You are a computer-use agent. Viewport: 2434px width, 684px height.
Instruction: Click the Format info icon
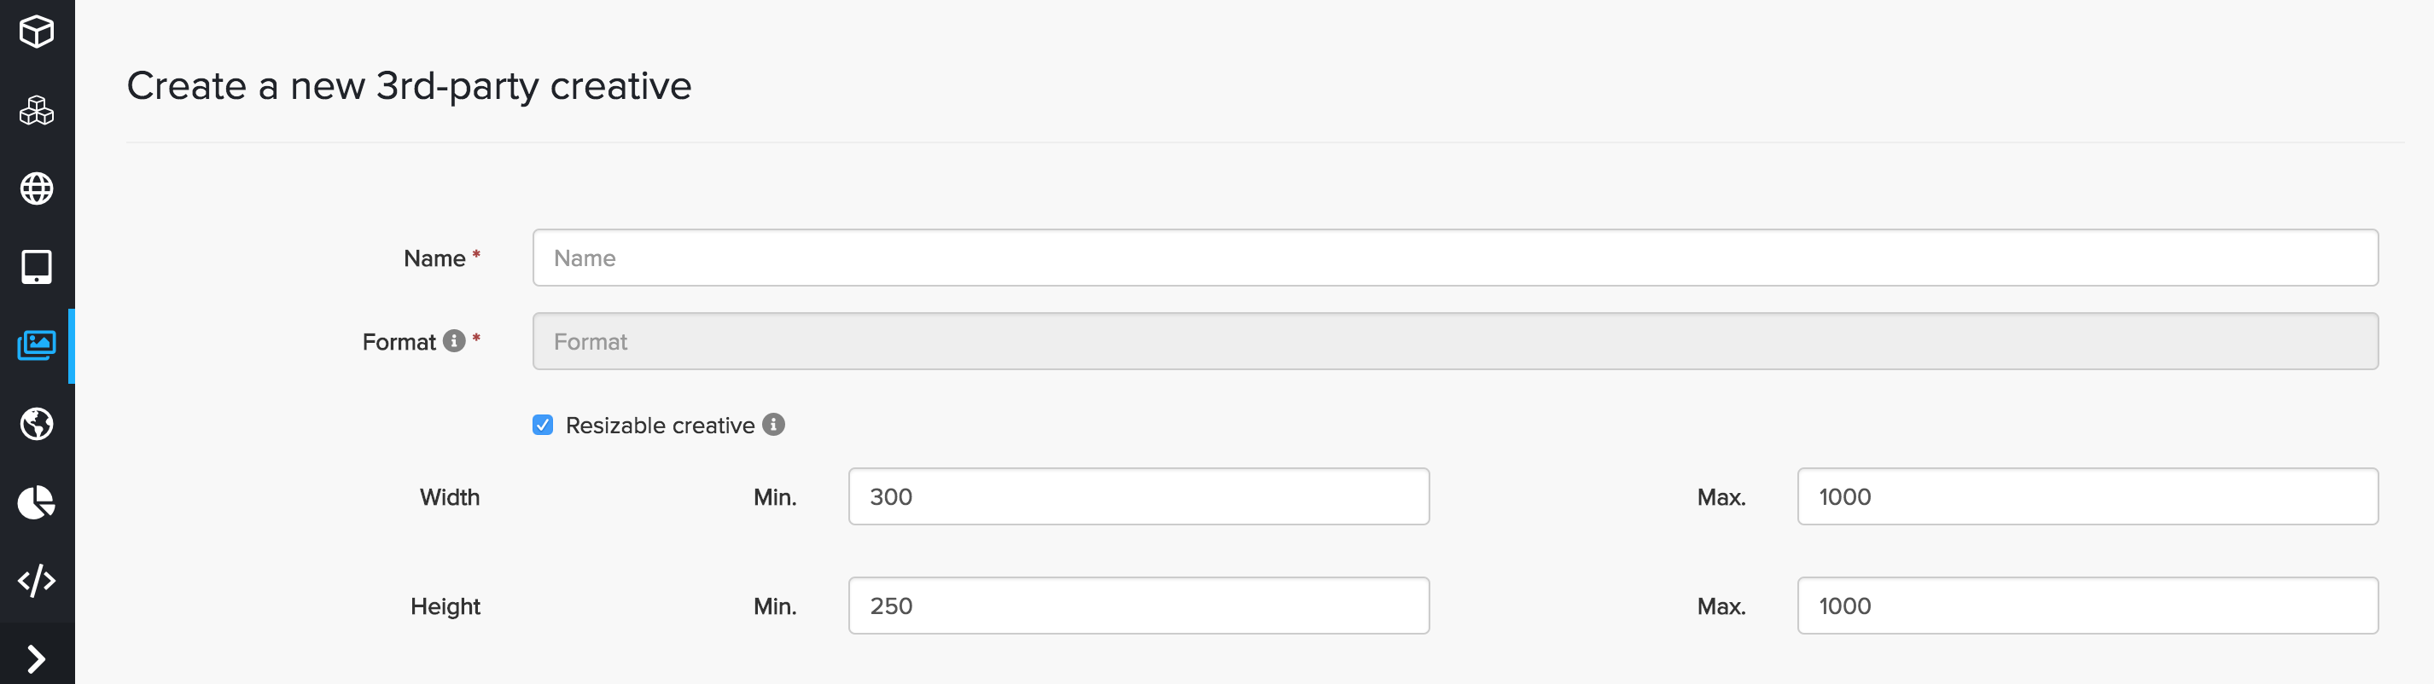(x=455, y=341)
